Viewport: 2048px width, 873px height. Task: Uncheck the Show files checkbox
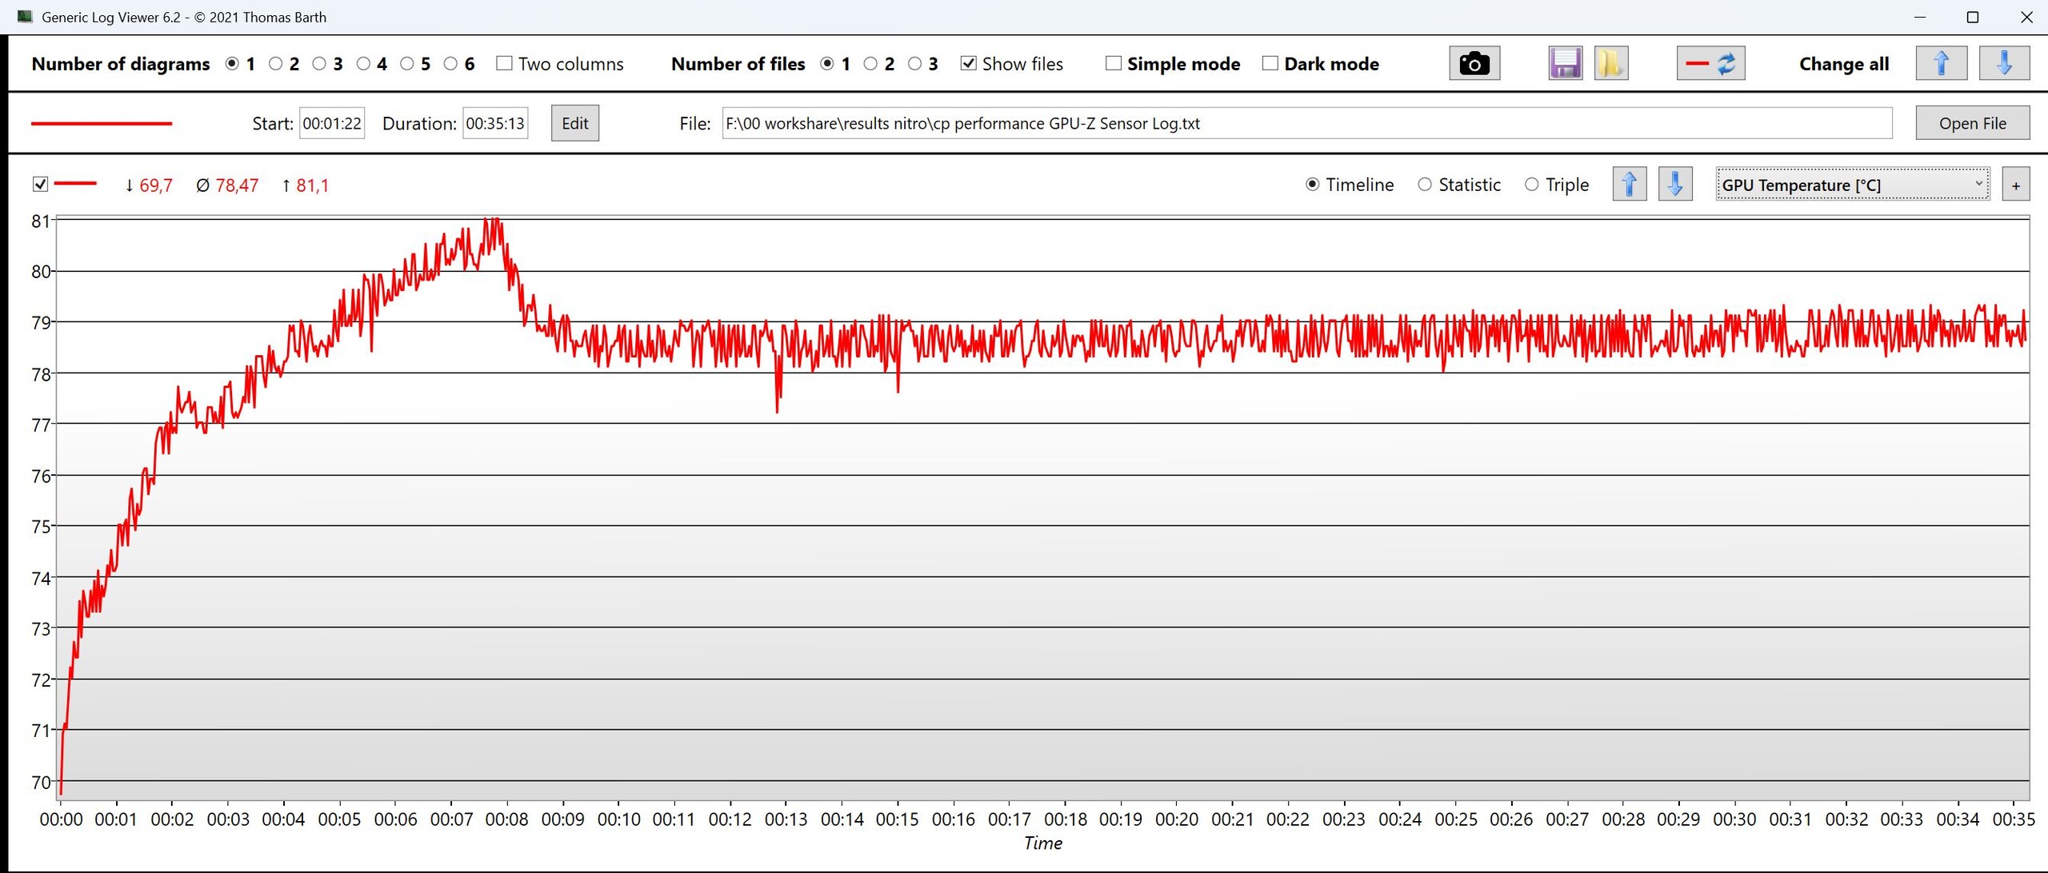[968, 63]
